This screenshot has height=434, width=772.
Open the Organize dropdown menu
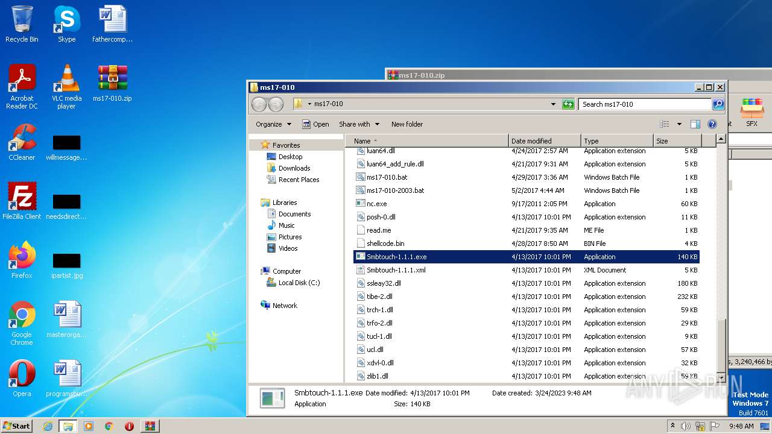(x=273, y=124)
